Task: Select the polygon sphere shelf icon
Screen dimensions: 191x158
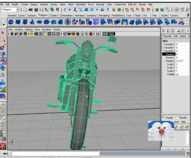Action: point(11,22)
